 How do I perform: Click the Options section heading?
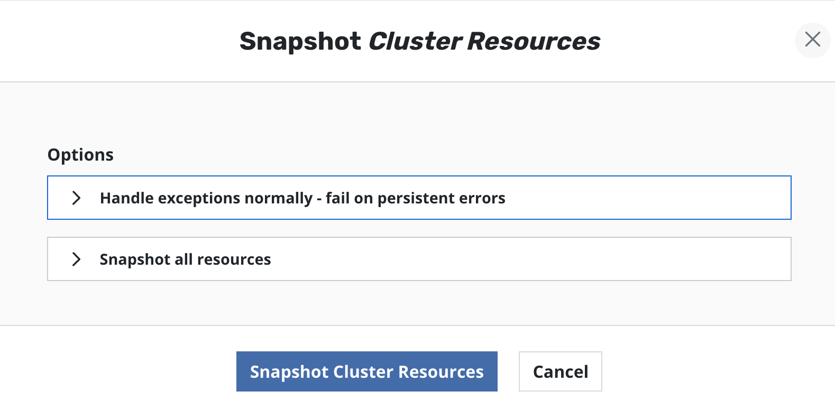[x=80, y=154]
